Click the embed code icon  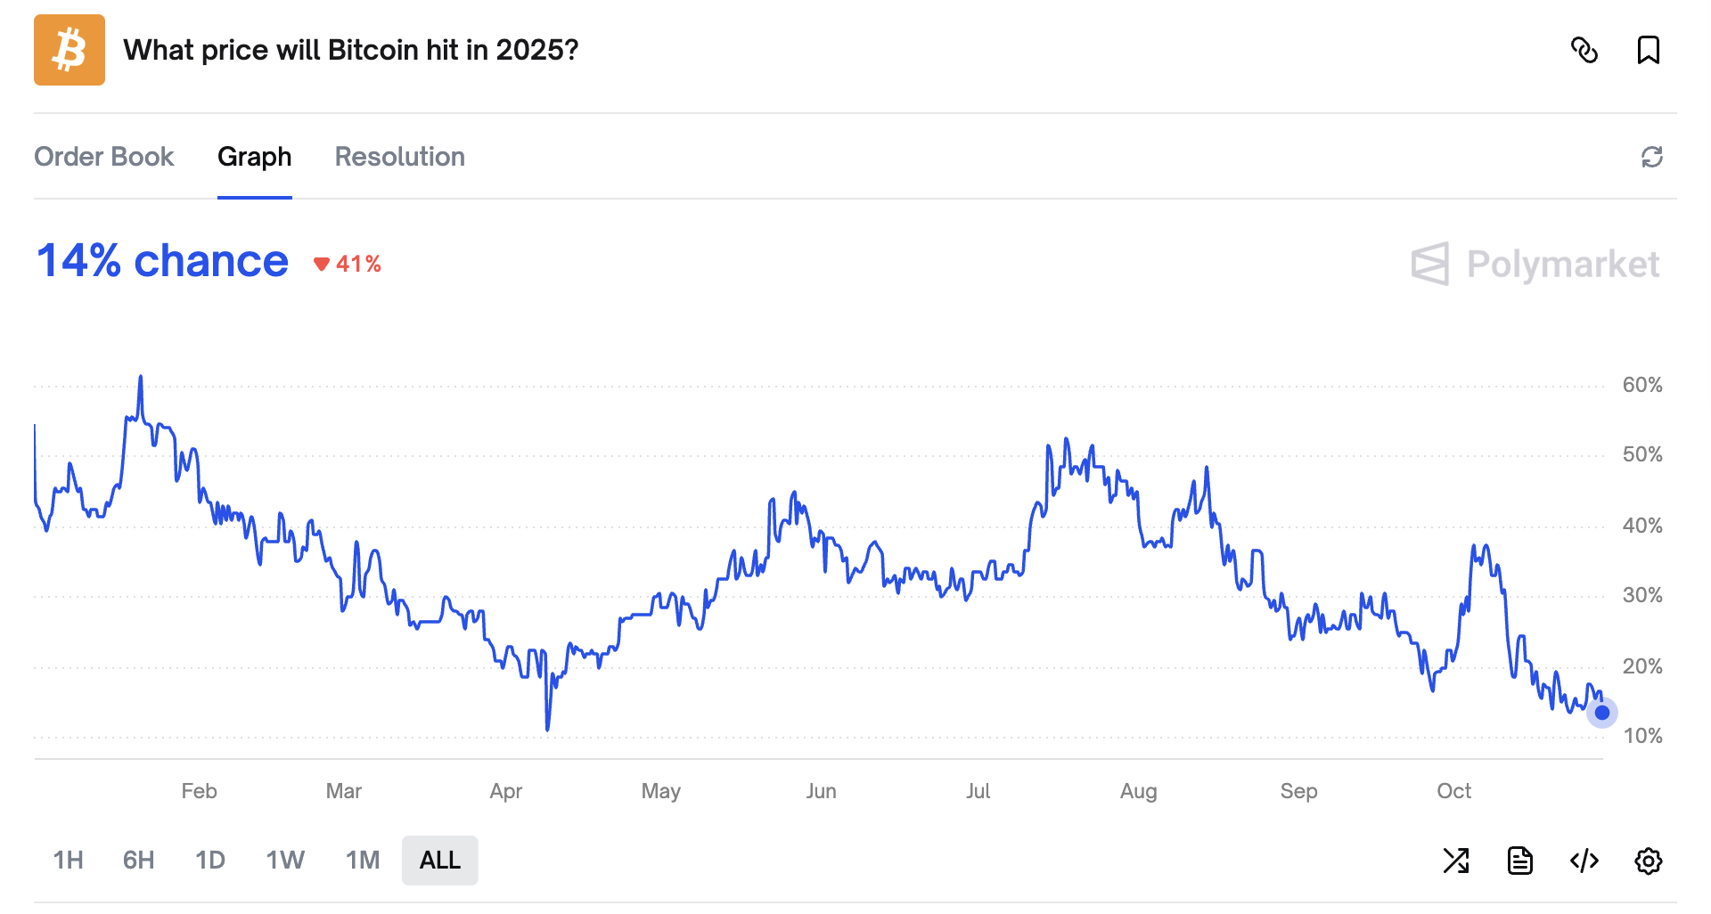coord(1584,861)
